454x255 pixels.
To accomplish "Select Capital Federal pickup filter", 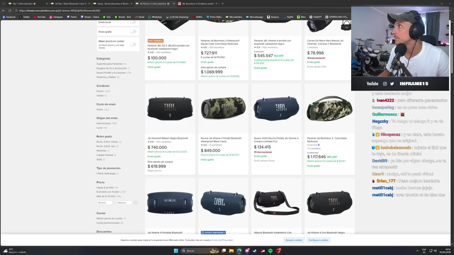I will pos(105,155).
